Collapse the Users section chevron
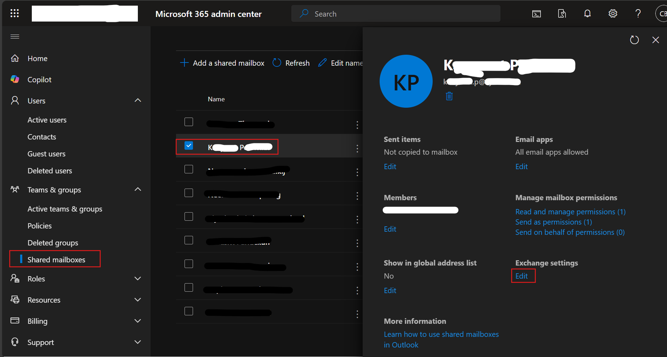667x357 pixels. (138, 100)
